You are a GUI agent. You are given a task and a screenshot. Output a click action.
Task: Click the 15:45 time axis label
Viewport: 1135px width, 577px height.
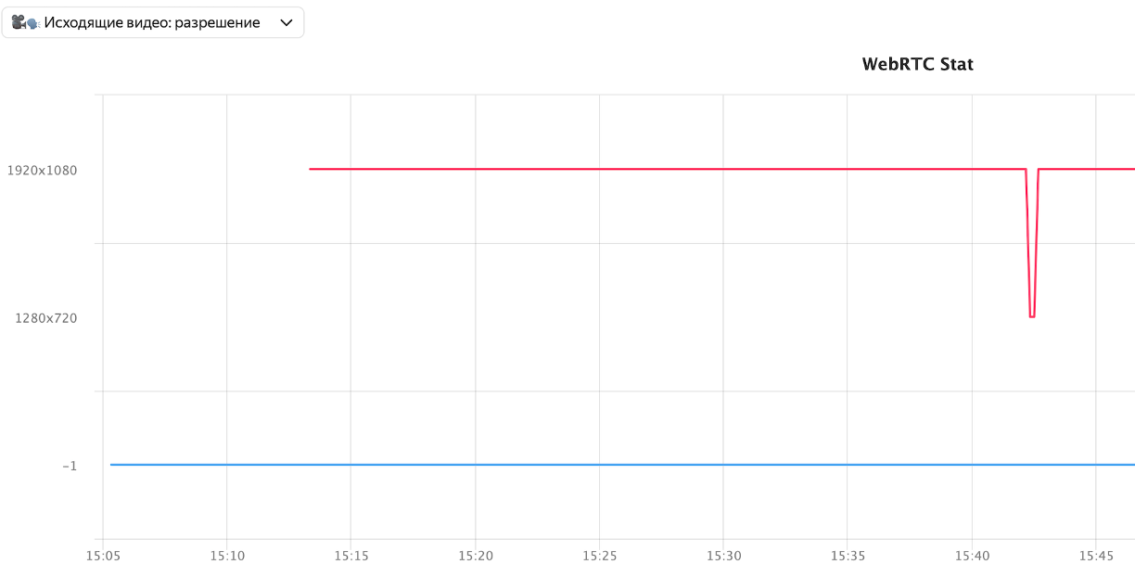coord(1096,557)
